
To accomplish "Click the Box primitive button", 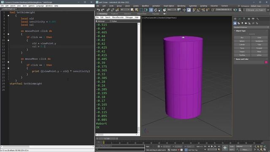I will click(x=242, y=38).
